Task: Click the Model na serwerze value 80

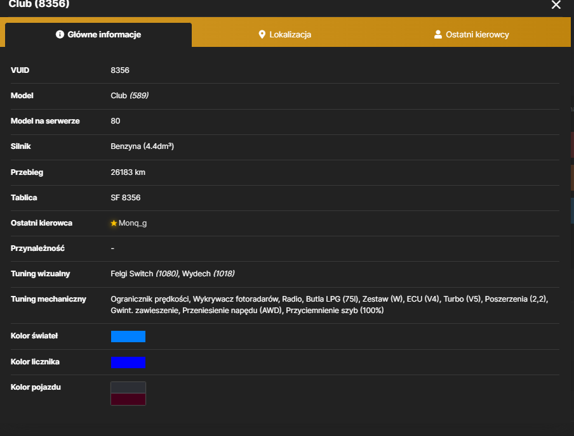Action: pyautogui.click(x=116, y=121)
